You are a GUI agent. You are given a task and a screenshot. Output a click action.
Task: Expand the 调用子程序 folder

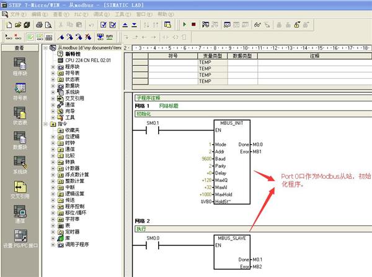pos(53,245)
